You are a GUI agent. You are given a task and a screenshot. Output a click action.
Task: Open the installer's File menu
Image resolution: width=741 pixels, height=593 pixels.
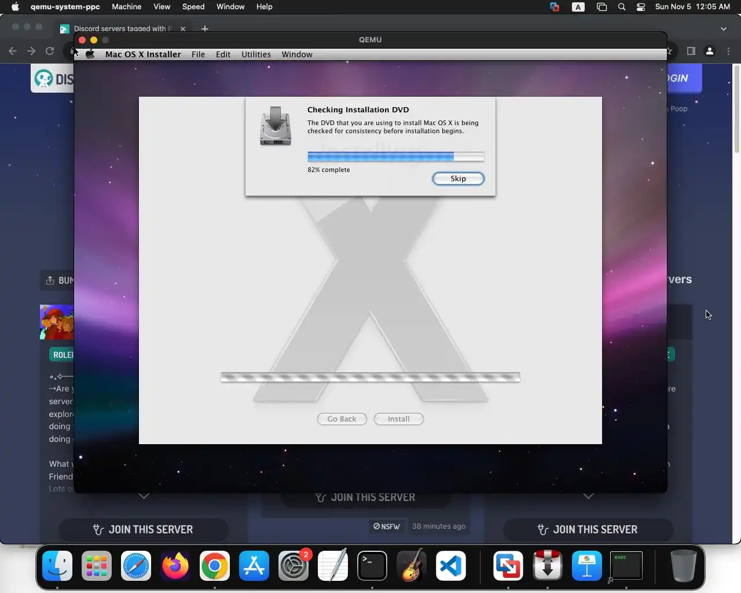[199, 54]
